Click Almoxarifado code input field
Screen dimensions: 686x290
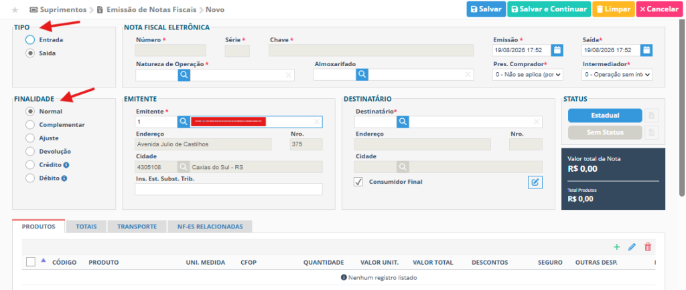click(335, 75)
